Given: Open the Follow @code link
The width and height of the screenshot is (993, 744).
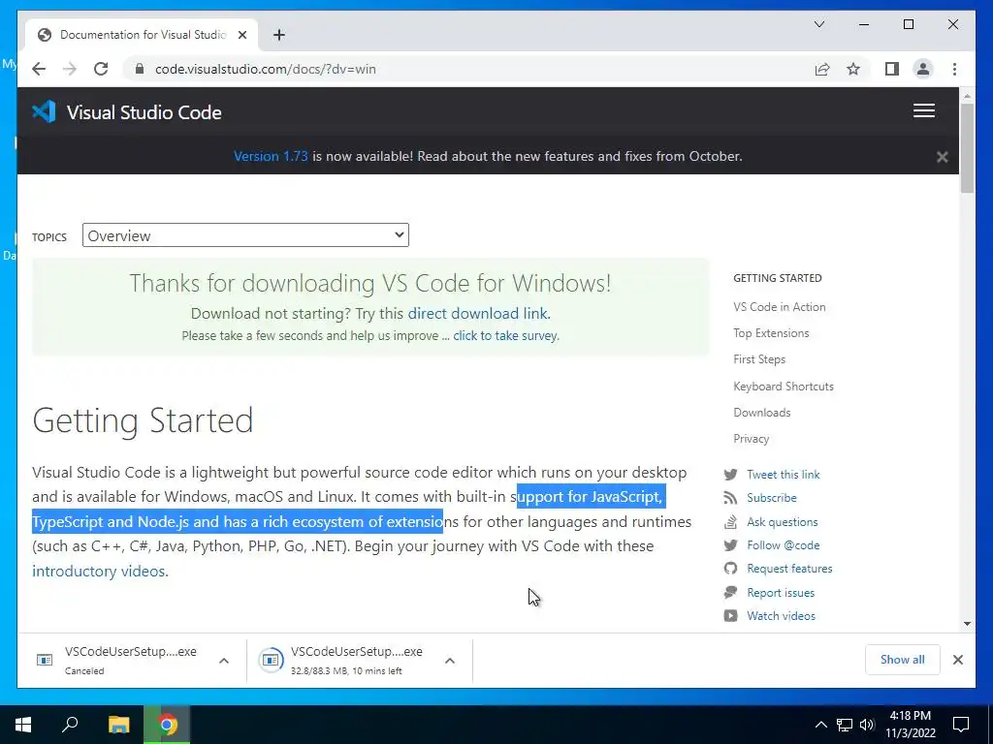Looking at the screenshot, I should click(x=783, y=545).
